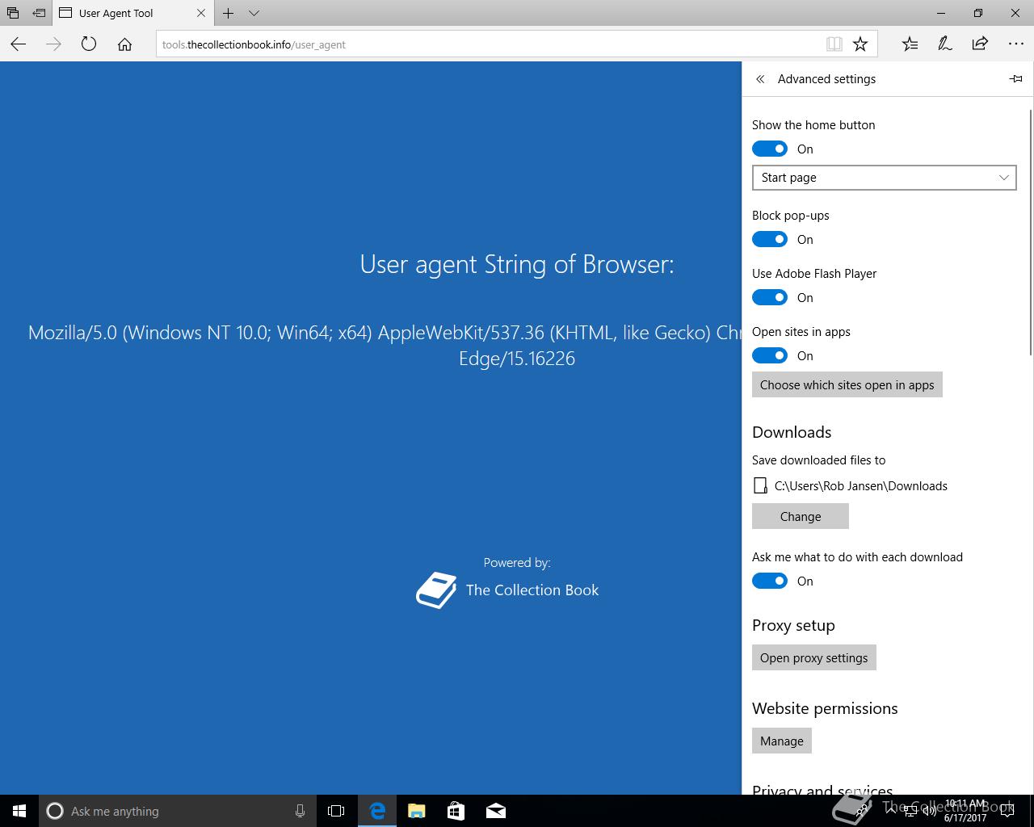The image size is (1034, 827).
Task: Go to the home page
Action: [x=124, y=44]
